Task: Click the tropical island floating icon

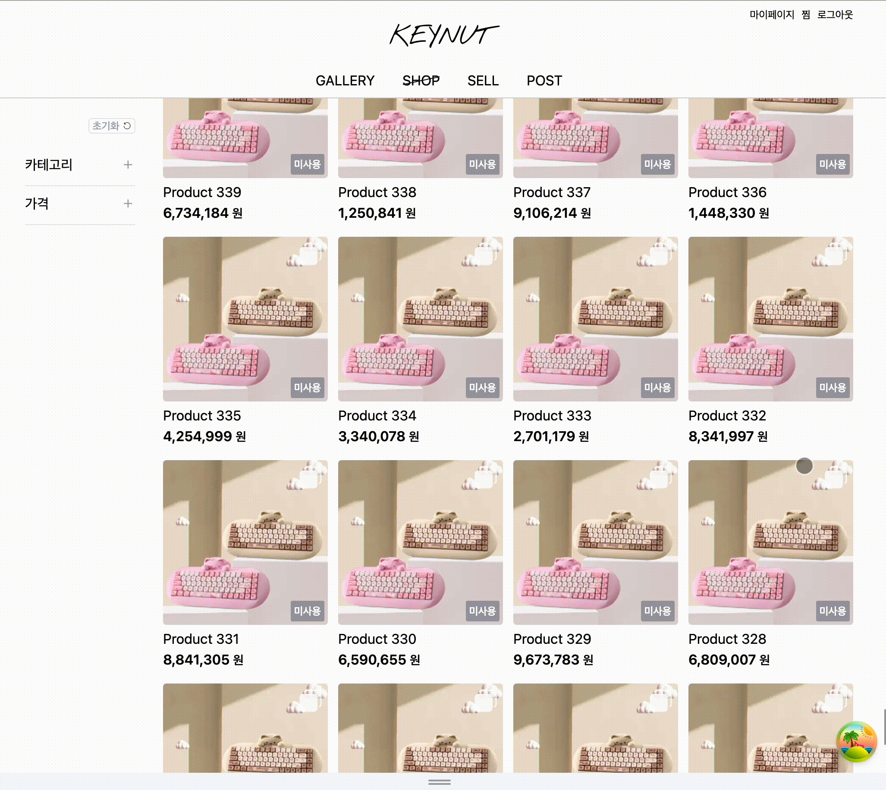Action: 857,742
